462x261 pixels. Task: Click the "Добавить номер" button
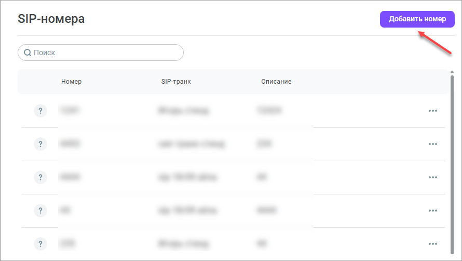click(417, 19)
